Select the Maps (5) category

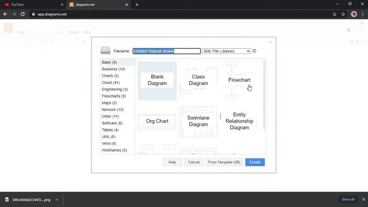point(117,103)
